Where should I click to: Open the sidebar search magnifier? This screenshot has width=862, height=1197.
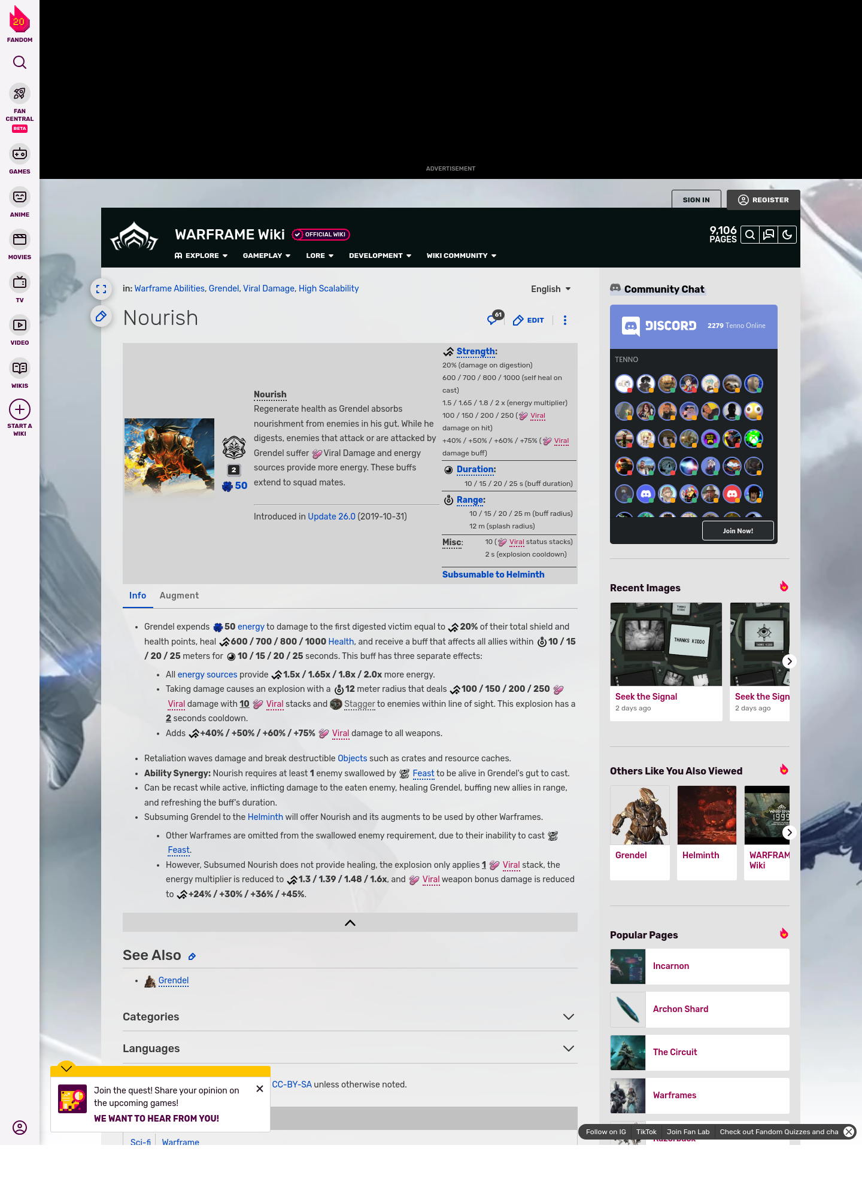coord(20,62)
